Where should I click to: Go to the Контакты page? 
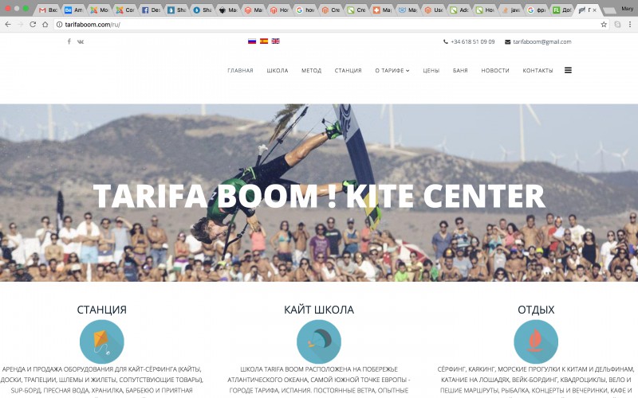[538, 71]
